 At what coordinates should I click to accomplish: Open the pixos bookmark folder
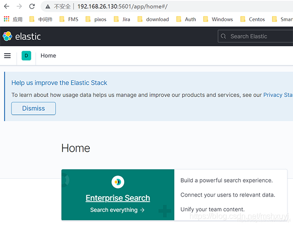coord(96,19)
